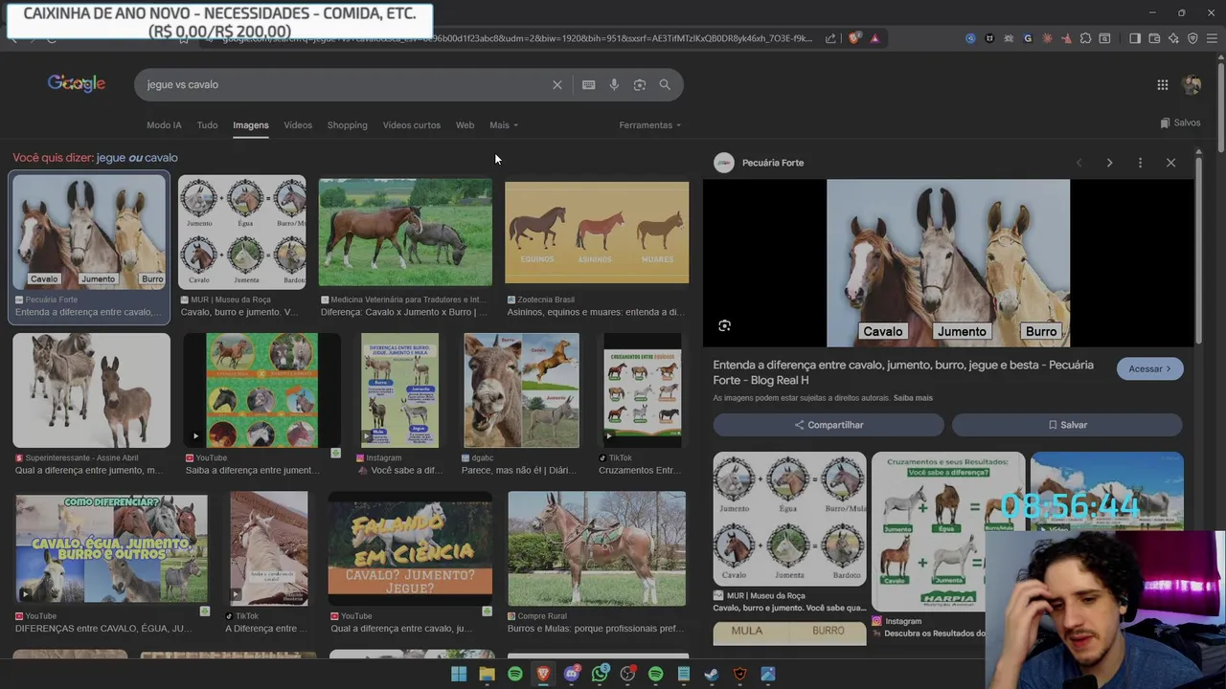Image resolution: width=1226 pixels, height=689 pixels.
Task: Open the Saiba mais copyright link
Action: coord(913,397)
